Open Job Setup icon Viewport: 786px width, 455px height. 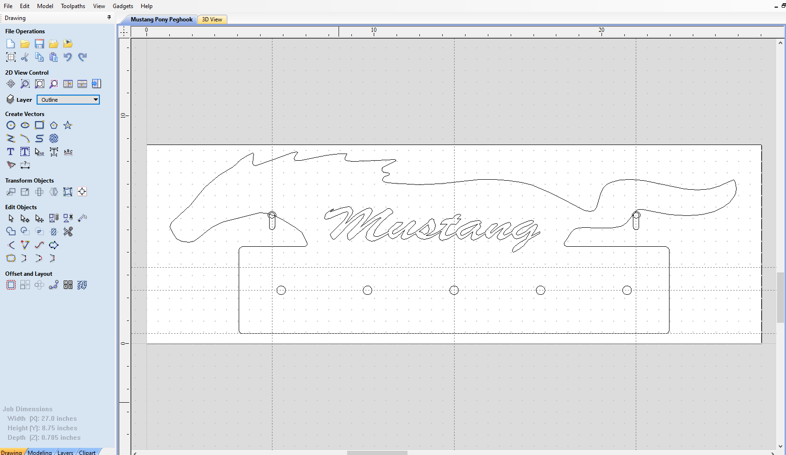pos(10,57)
